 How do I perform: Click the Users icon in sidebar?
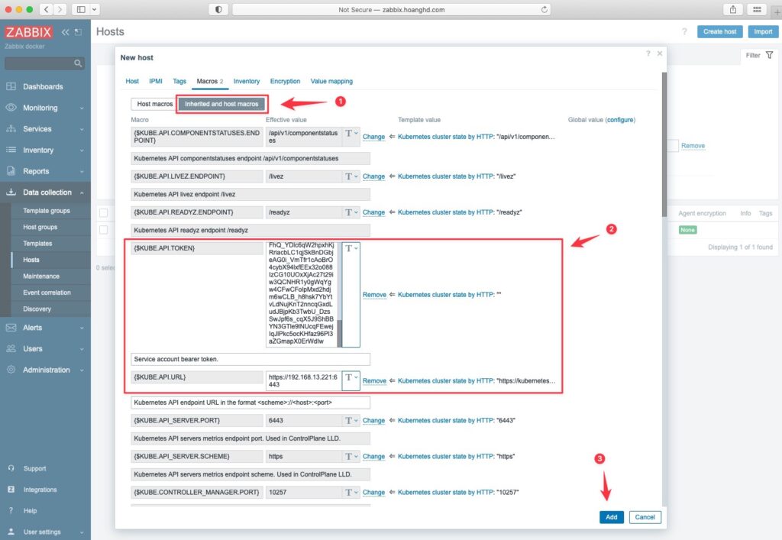point(11,348)
